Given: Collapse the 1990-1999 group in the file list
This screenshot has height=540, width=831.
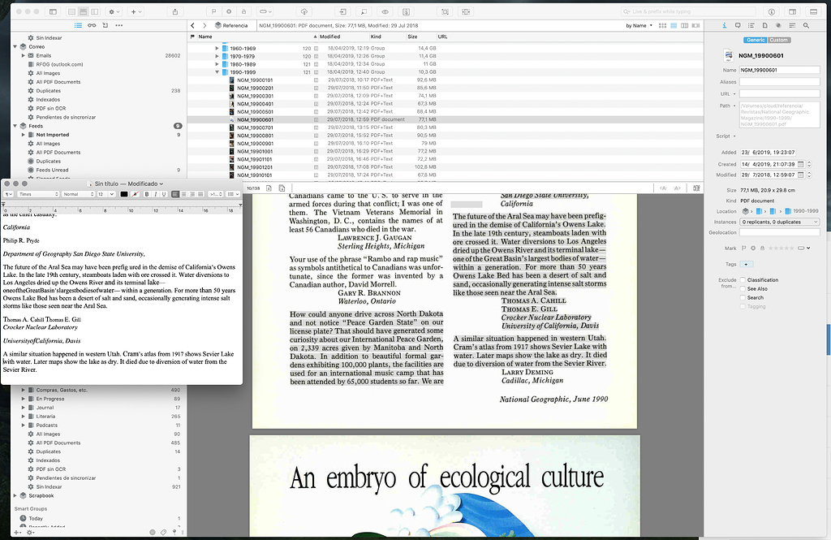Looking at the screenshot, I should tap(217, 71).
